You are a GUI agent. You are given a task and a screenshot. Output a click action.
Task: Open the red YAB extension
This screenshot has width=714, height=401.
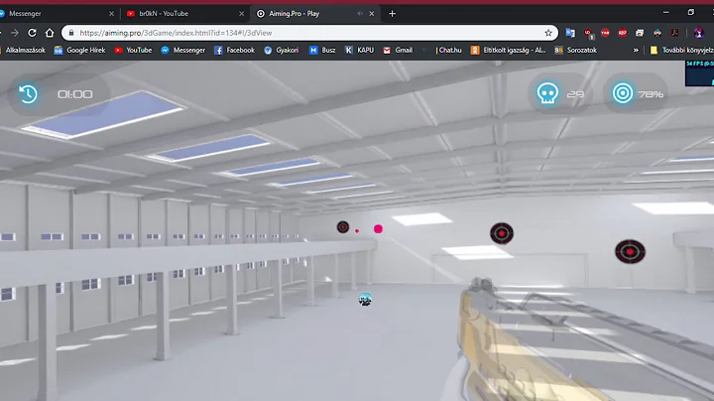[x=605, y=33]
